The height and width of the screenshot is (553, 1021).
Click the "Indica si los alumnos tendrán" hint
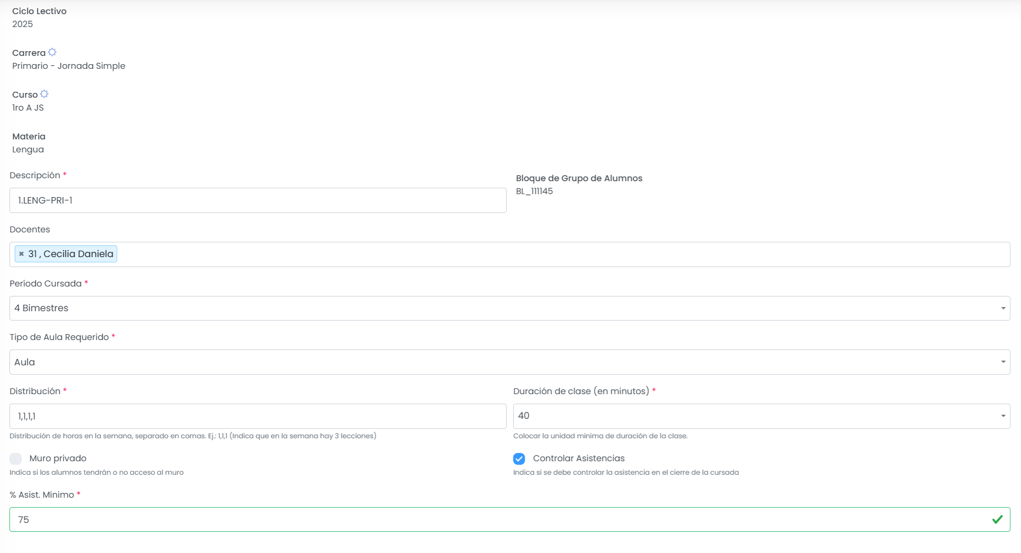click(97, 472)
